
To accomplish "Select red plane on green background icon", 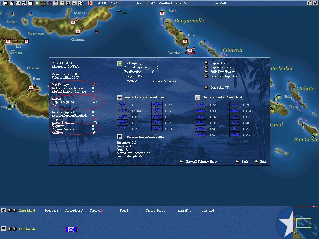I will coord(43,3).
